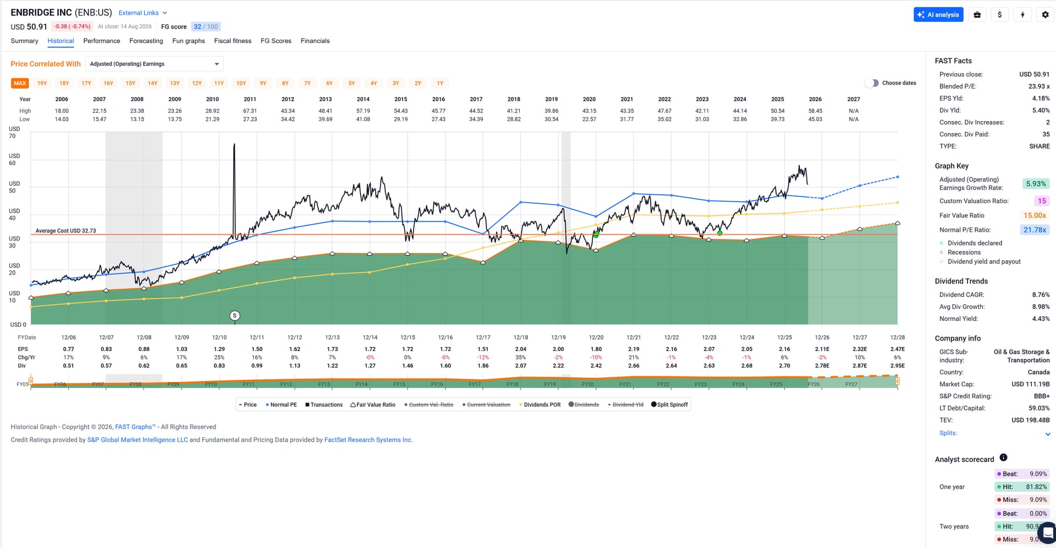Open S&P Global Market Intelligence LLC link
1056x548 pixels.
[137, 440]
